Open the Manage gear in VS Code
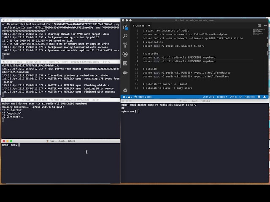The image size is (270, 202). click(125, 90)
